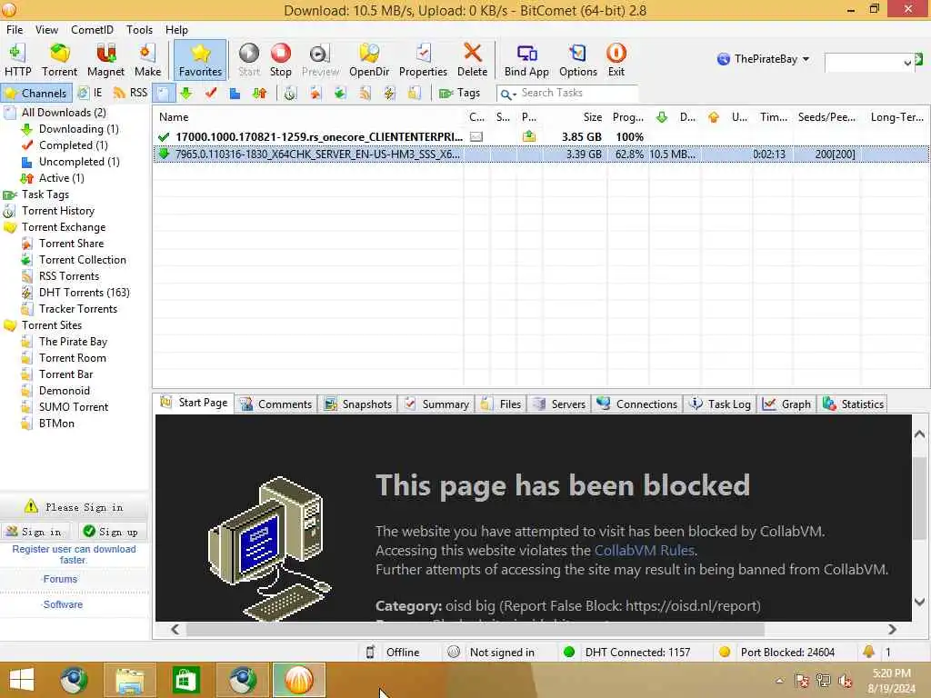Switch to the Snapshots tab
This screenshot has width=931, height=698.
click(x=358, y=404)
